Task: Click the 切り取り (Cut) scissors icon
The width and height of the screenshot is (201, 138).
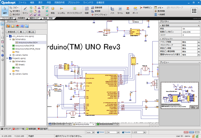Action: pos(11,11)
